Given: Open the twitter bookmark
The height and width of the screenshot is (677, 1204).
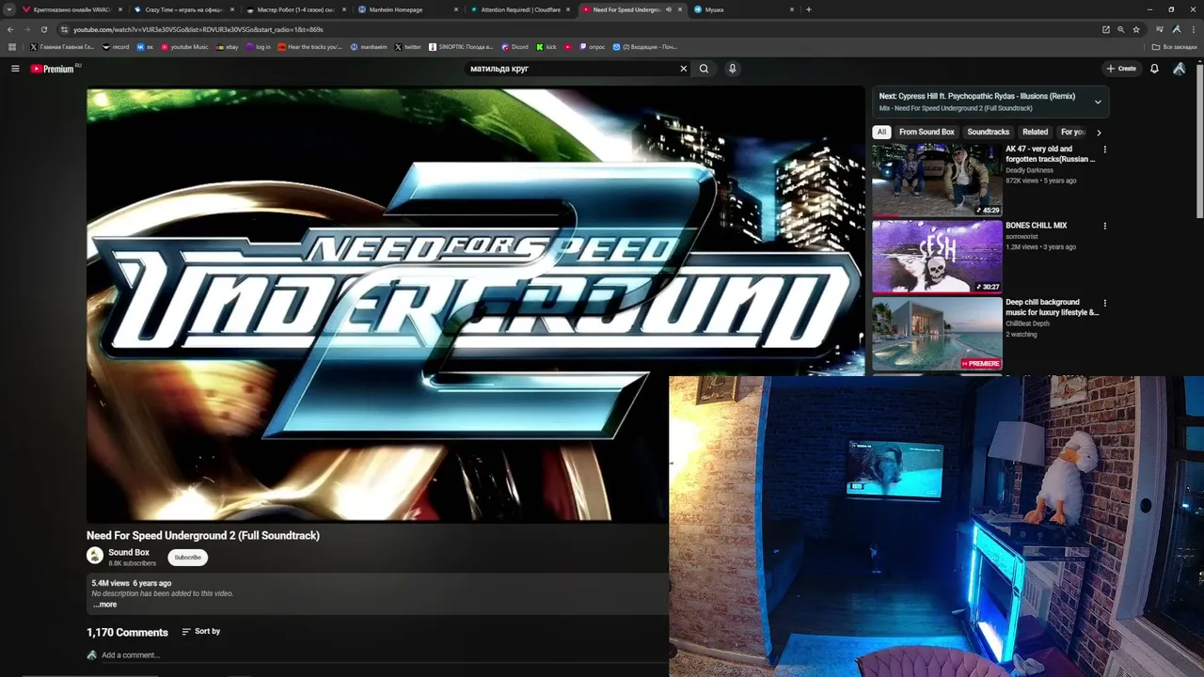Looking at the screenshot, I should [x=408, y=47].
